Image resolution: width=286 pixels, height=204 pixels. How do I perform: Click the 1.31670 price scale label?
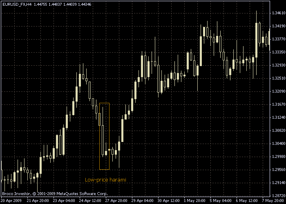point(278,104)
